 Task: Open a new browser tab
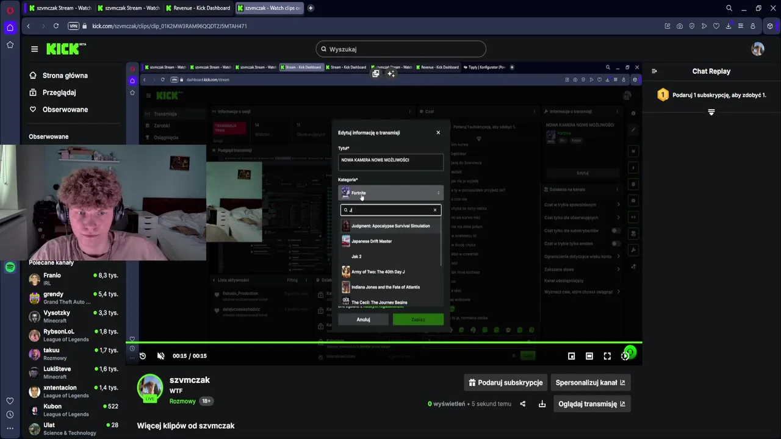tap(311, 8)
